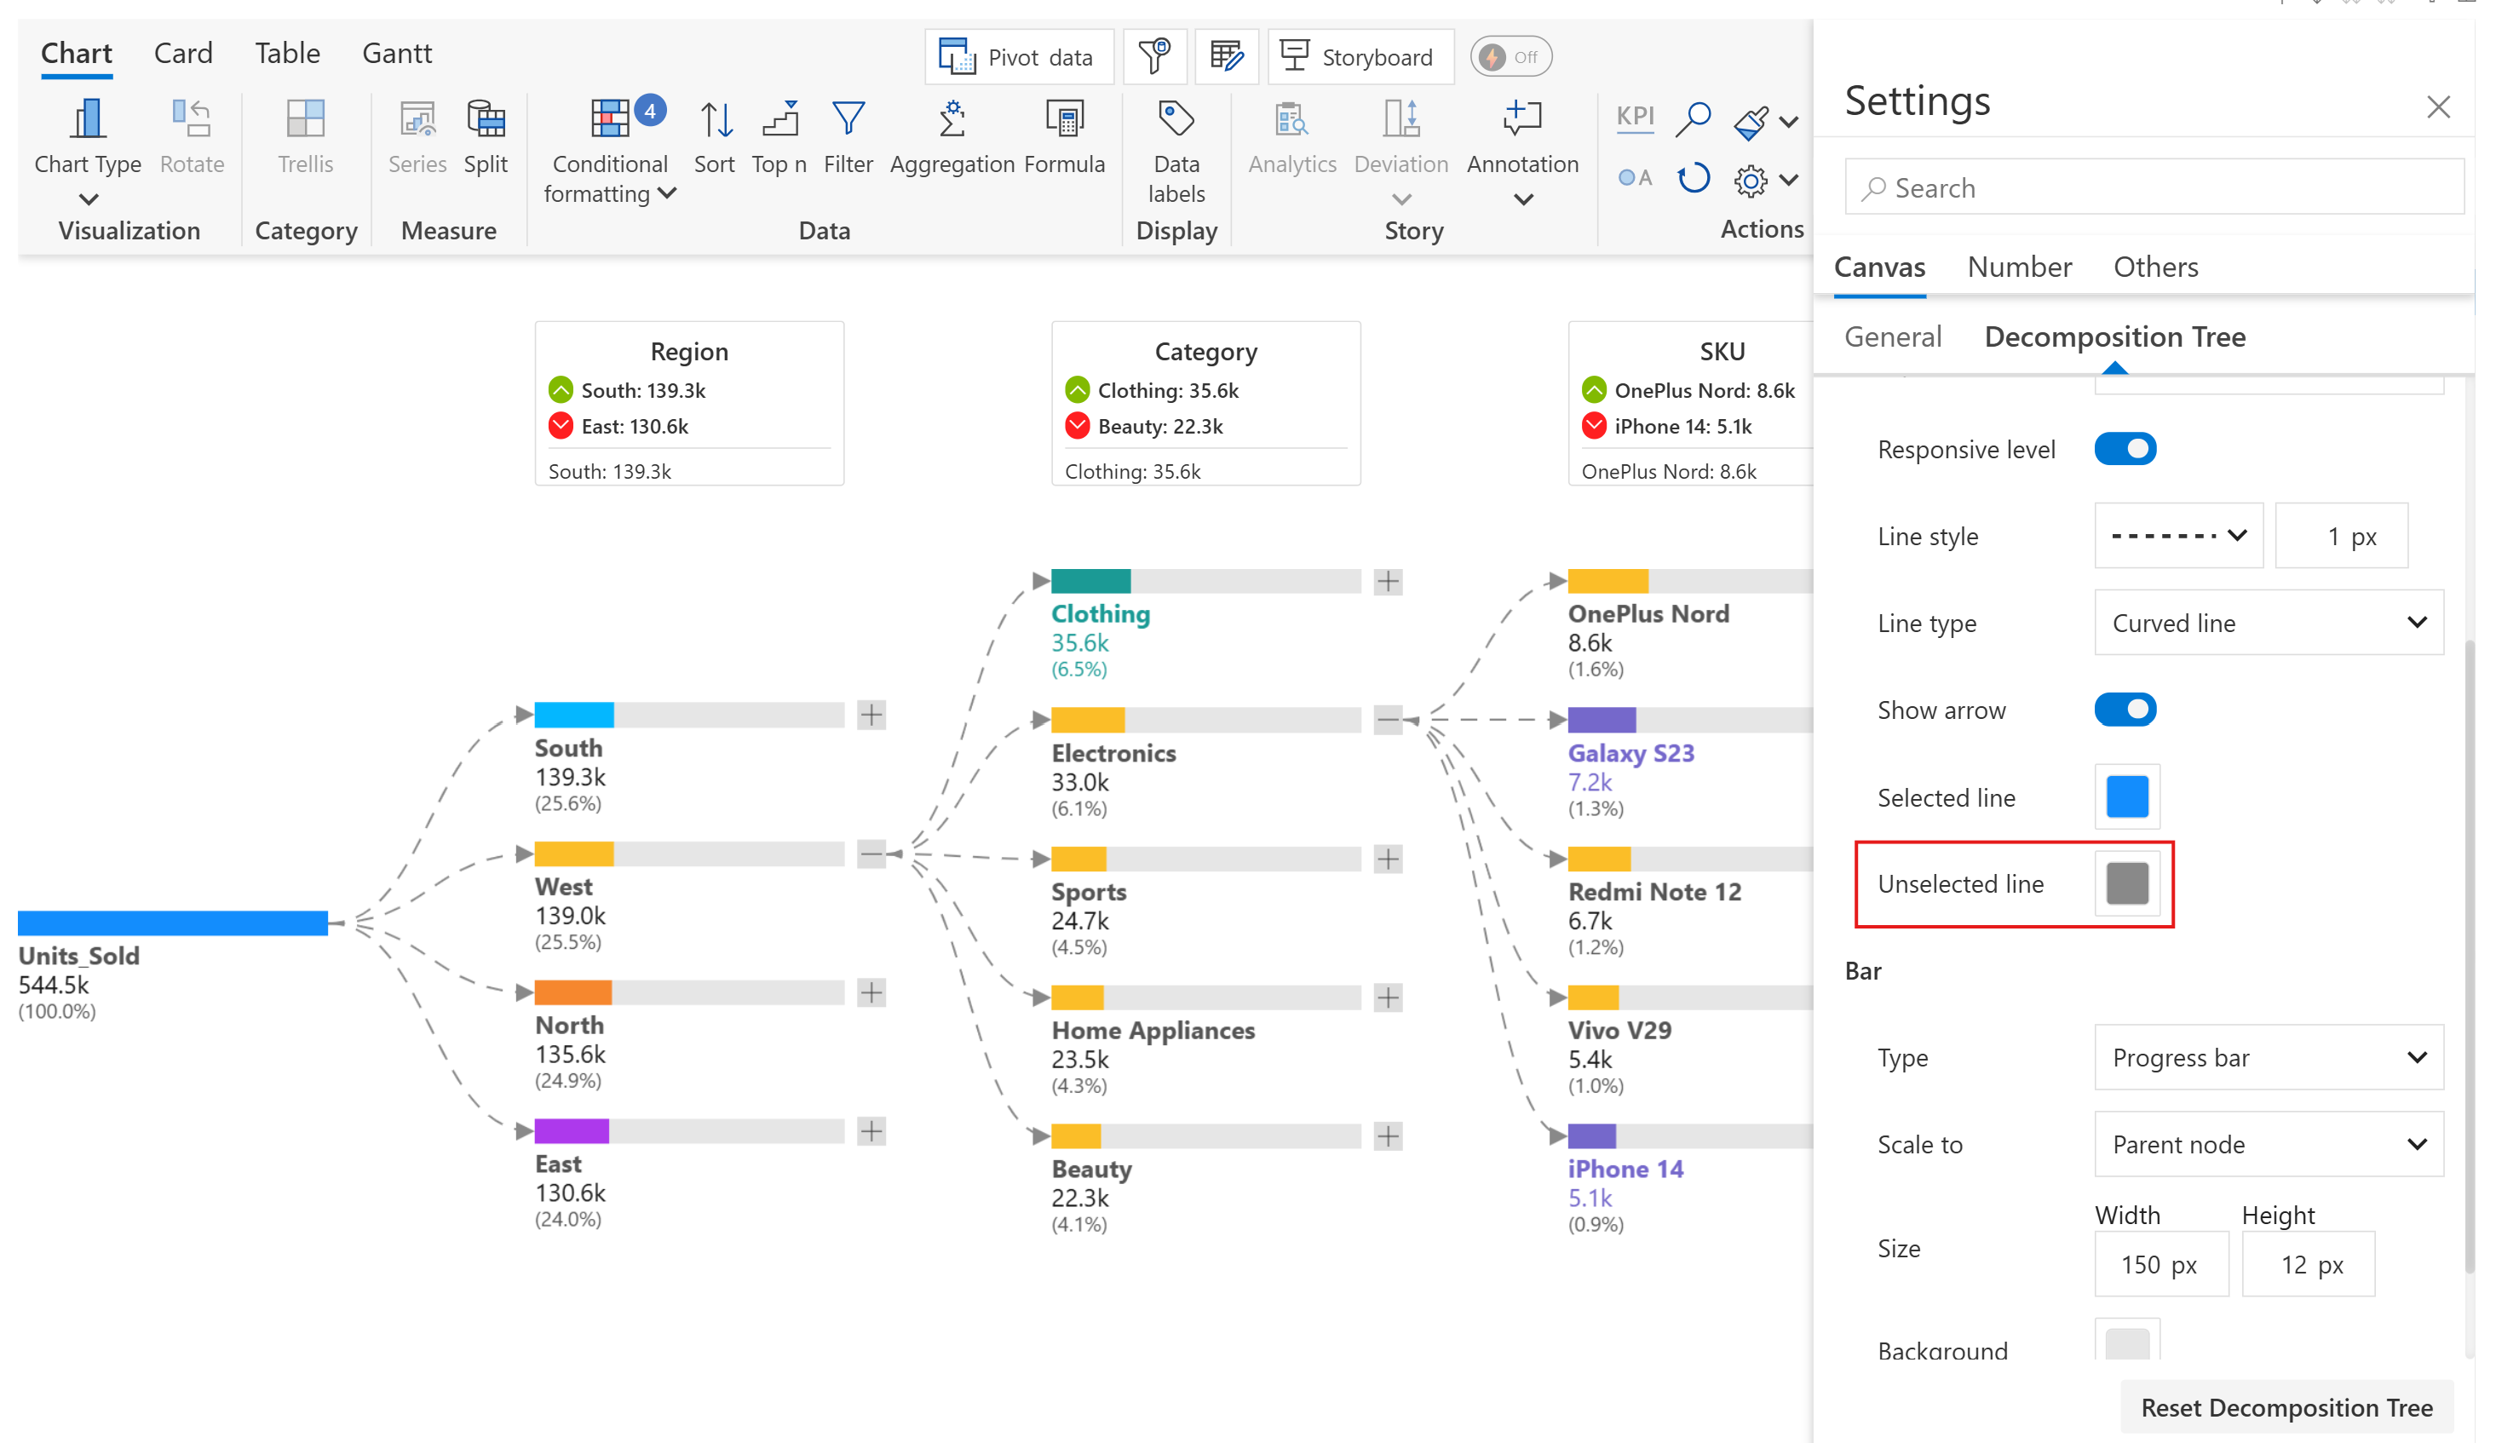Click Reset Decomposition Tree button
2496x1443 pixels.
[2286, 1407]
